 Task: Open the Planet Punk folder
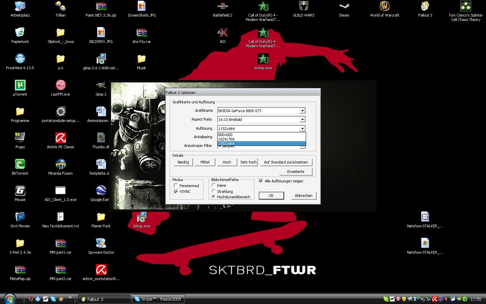101,220
